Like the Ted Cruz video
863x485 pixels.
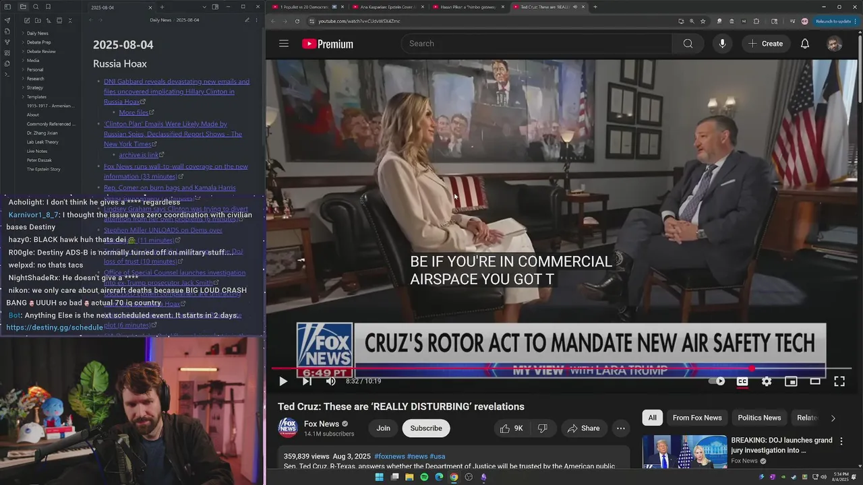click(512, 428)
